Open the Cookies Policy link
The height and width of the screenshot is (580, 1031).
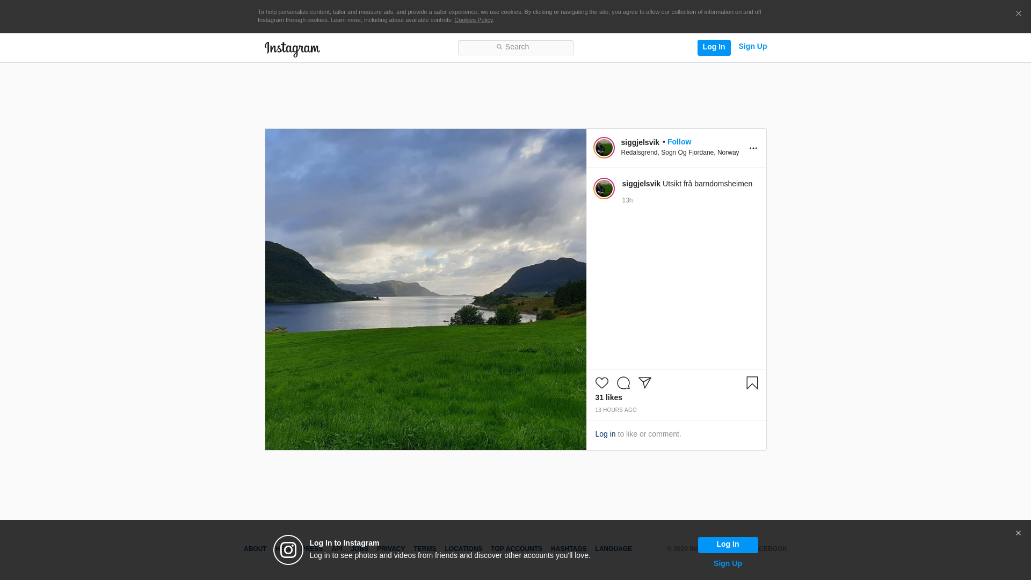(x=473, y=20)
